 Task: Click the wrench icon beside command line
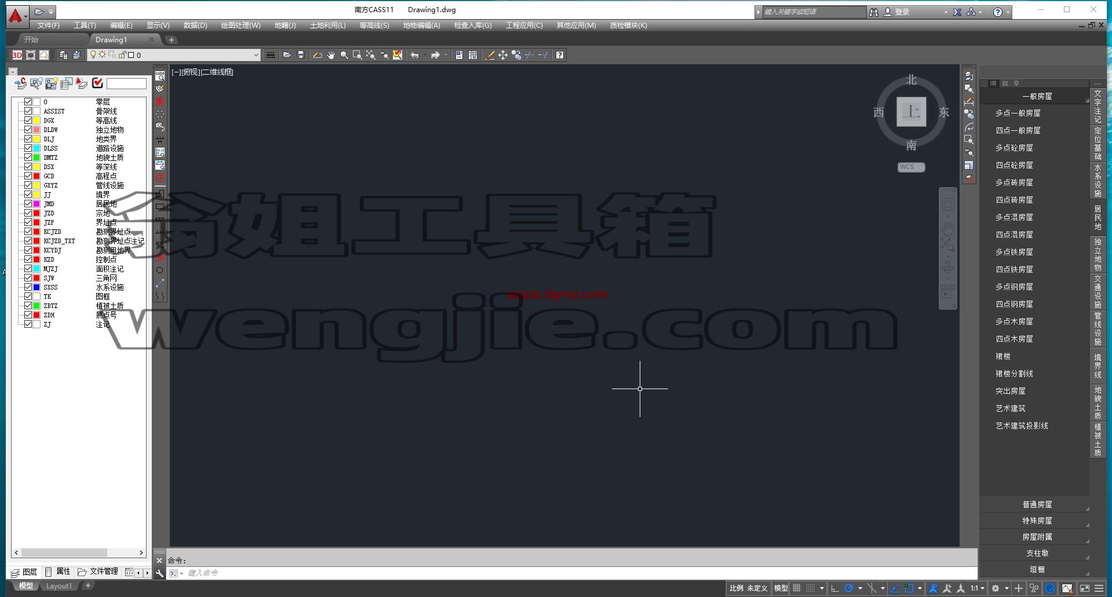[160, 573]
